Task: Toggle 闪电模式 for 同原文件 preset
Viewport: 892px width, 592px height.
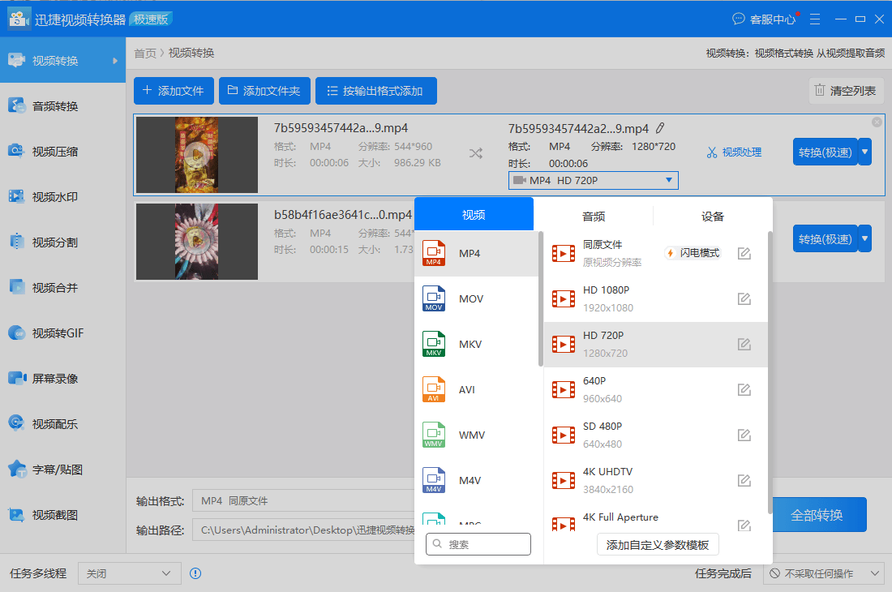Action: pyautogui.click(x=693, y=253)
